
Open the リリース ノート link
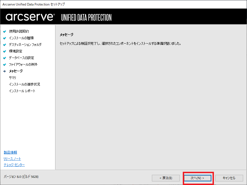12,159
